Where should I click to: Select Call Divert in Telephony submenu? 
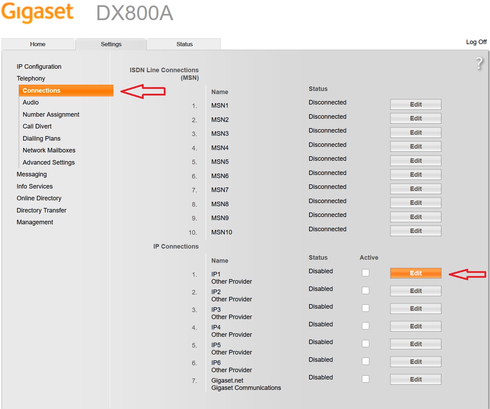coord(37,126)
